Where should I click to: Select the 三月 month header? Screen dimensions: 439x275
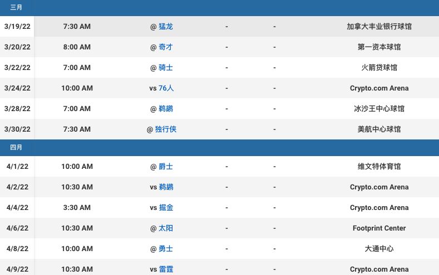(x=17, y=7)
